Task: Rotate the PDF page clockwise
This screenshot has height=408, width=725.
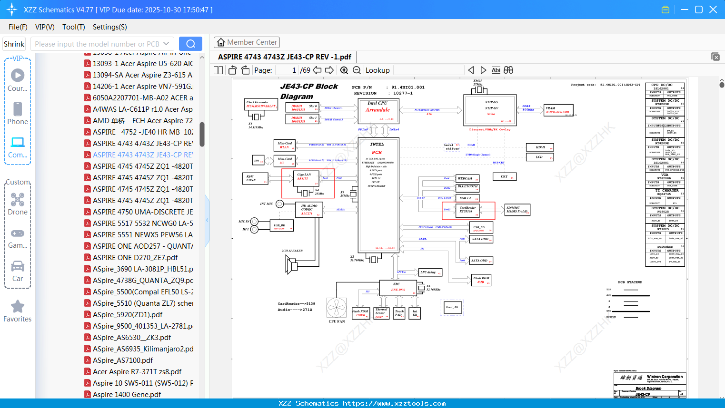Action: [246, 70]
